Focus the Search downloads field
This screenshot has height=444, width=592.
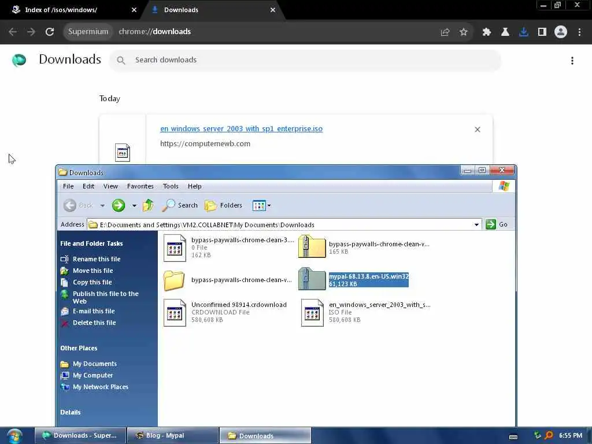(305, 60)
